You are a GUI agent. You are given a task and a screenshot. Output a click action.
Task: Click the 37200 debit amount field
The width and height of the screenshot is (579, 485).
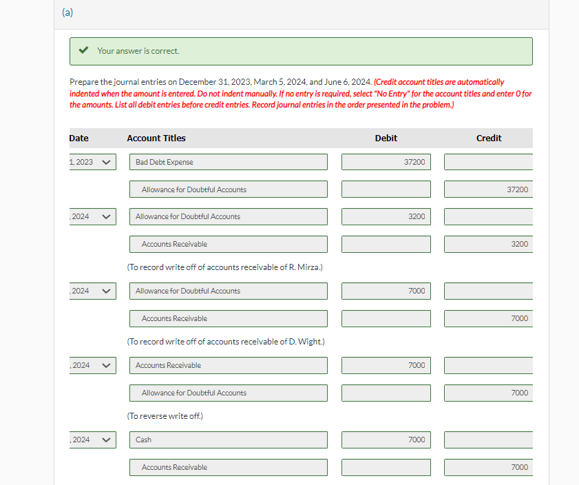[386, 161]
